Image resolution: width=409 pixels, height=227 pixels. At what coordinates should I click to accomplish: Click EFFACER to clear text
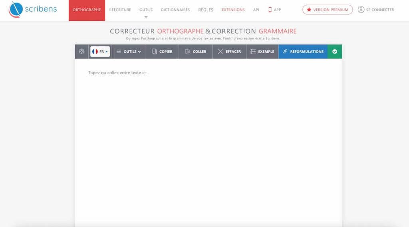(x=229, y=51)
